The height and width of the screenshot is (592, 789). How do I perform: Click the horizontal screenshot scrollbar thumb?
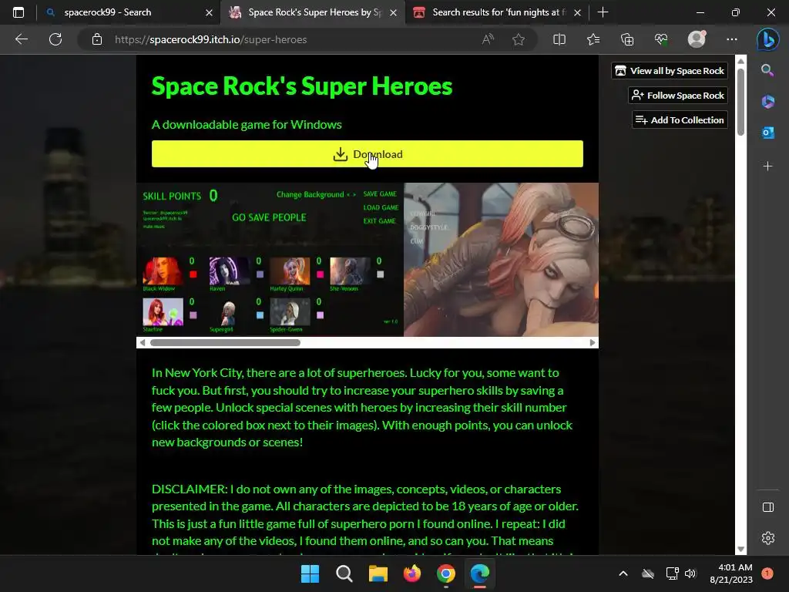pyautogui.click(x=225, y=343)
